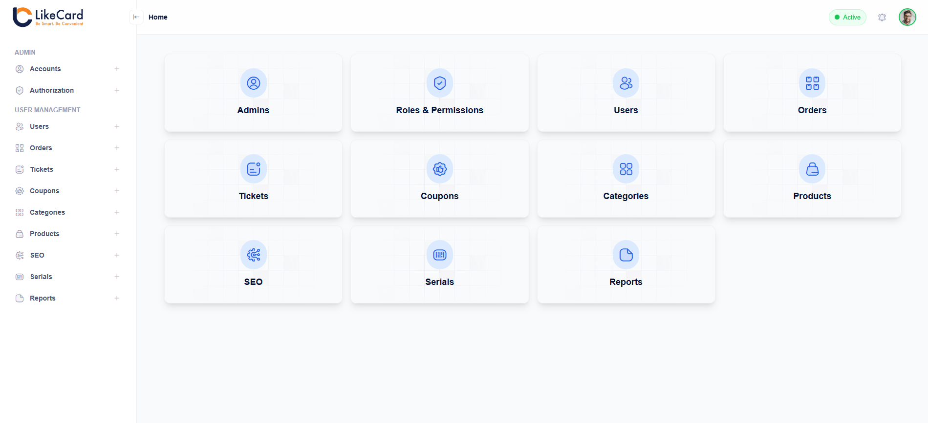
Task: Click the Categories card icon
Action: point(626,169)
